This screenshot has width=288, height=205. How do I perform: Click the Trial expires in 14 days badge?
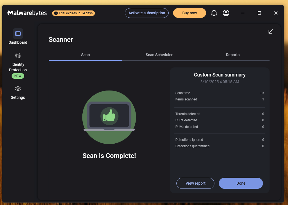coord(74,13)
